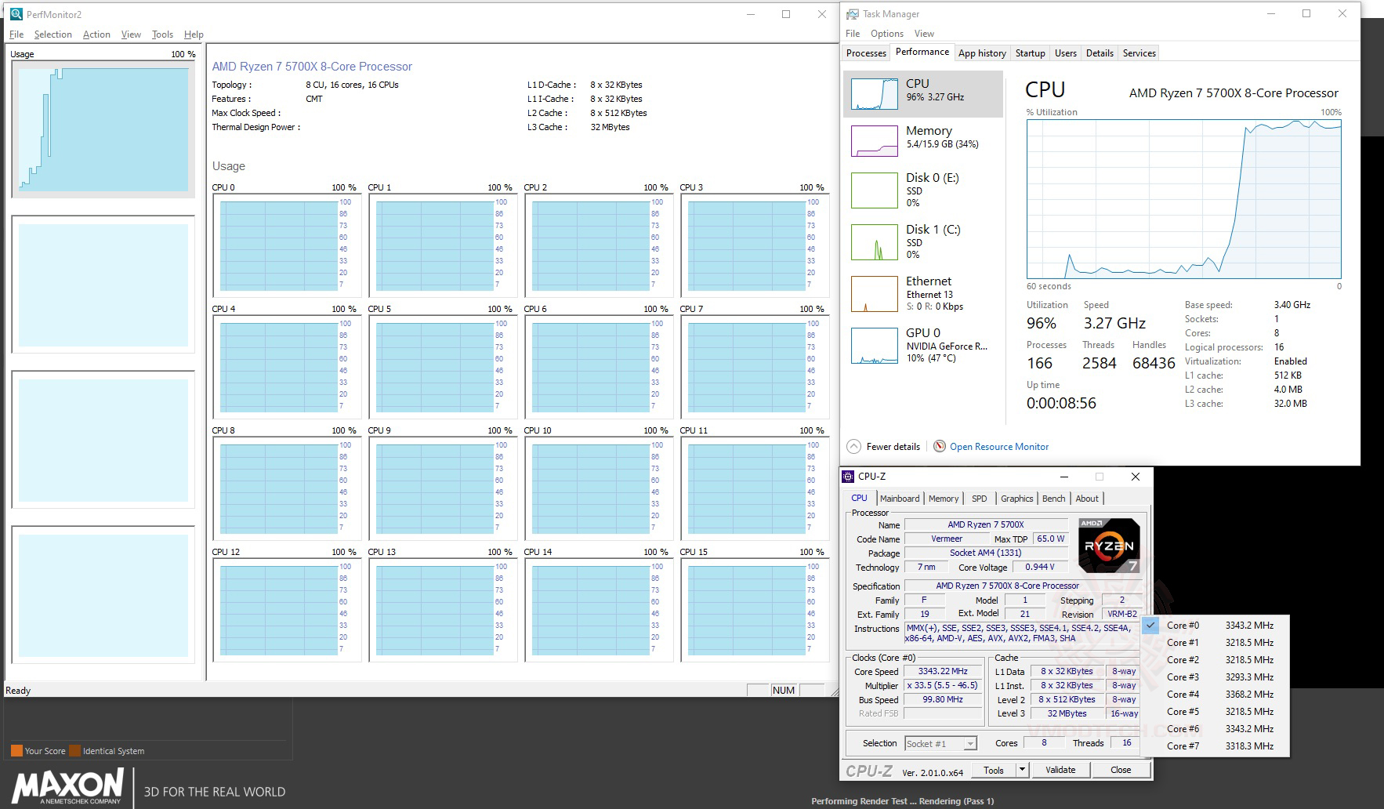Click the Ryzen 7 logo in CPU-Z

pos(1109,546)
